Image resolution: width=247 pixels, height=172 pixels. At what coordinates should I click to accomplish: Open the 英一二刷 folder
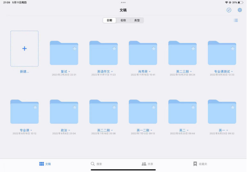tap(143, 111)
